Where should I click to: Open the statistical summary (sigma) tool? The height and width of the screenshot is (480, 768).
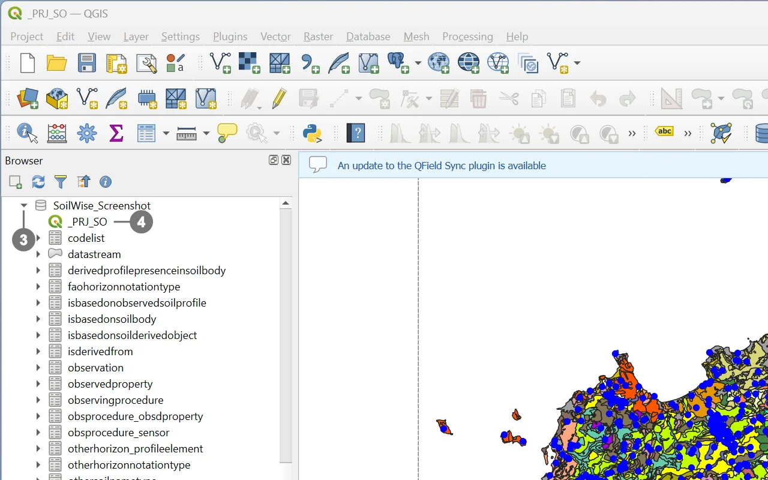(116, 133)
